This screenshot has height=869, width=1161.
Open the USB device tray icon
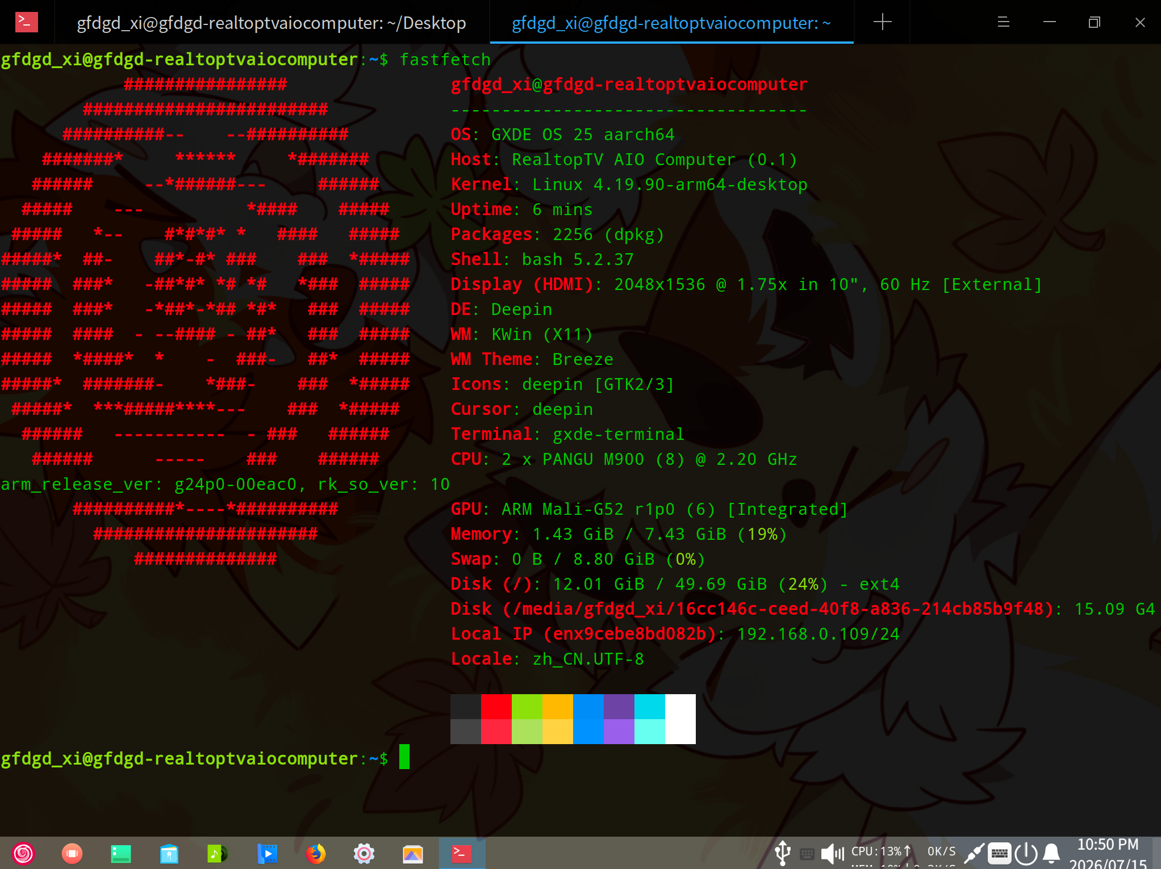coord(783,853)
